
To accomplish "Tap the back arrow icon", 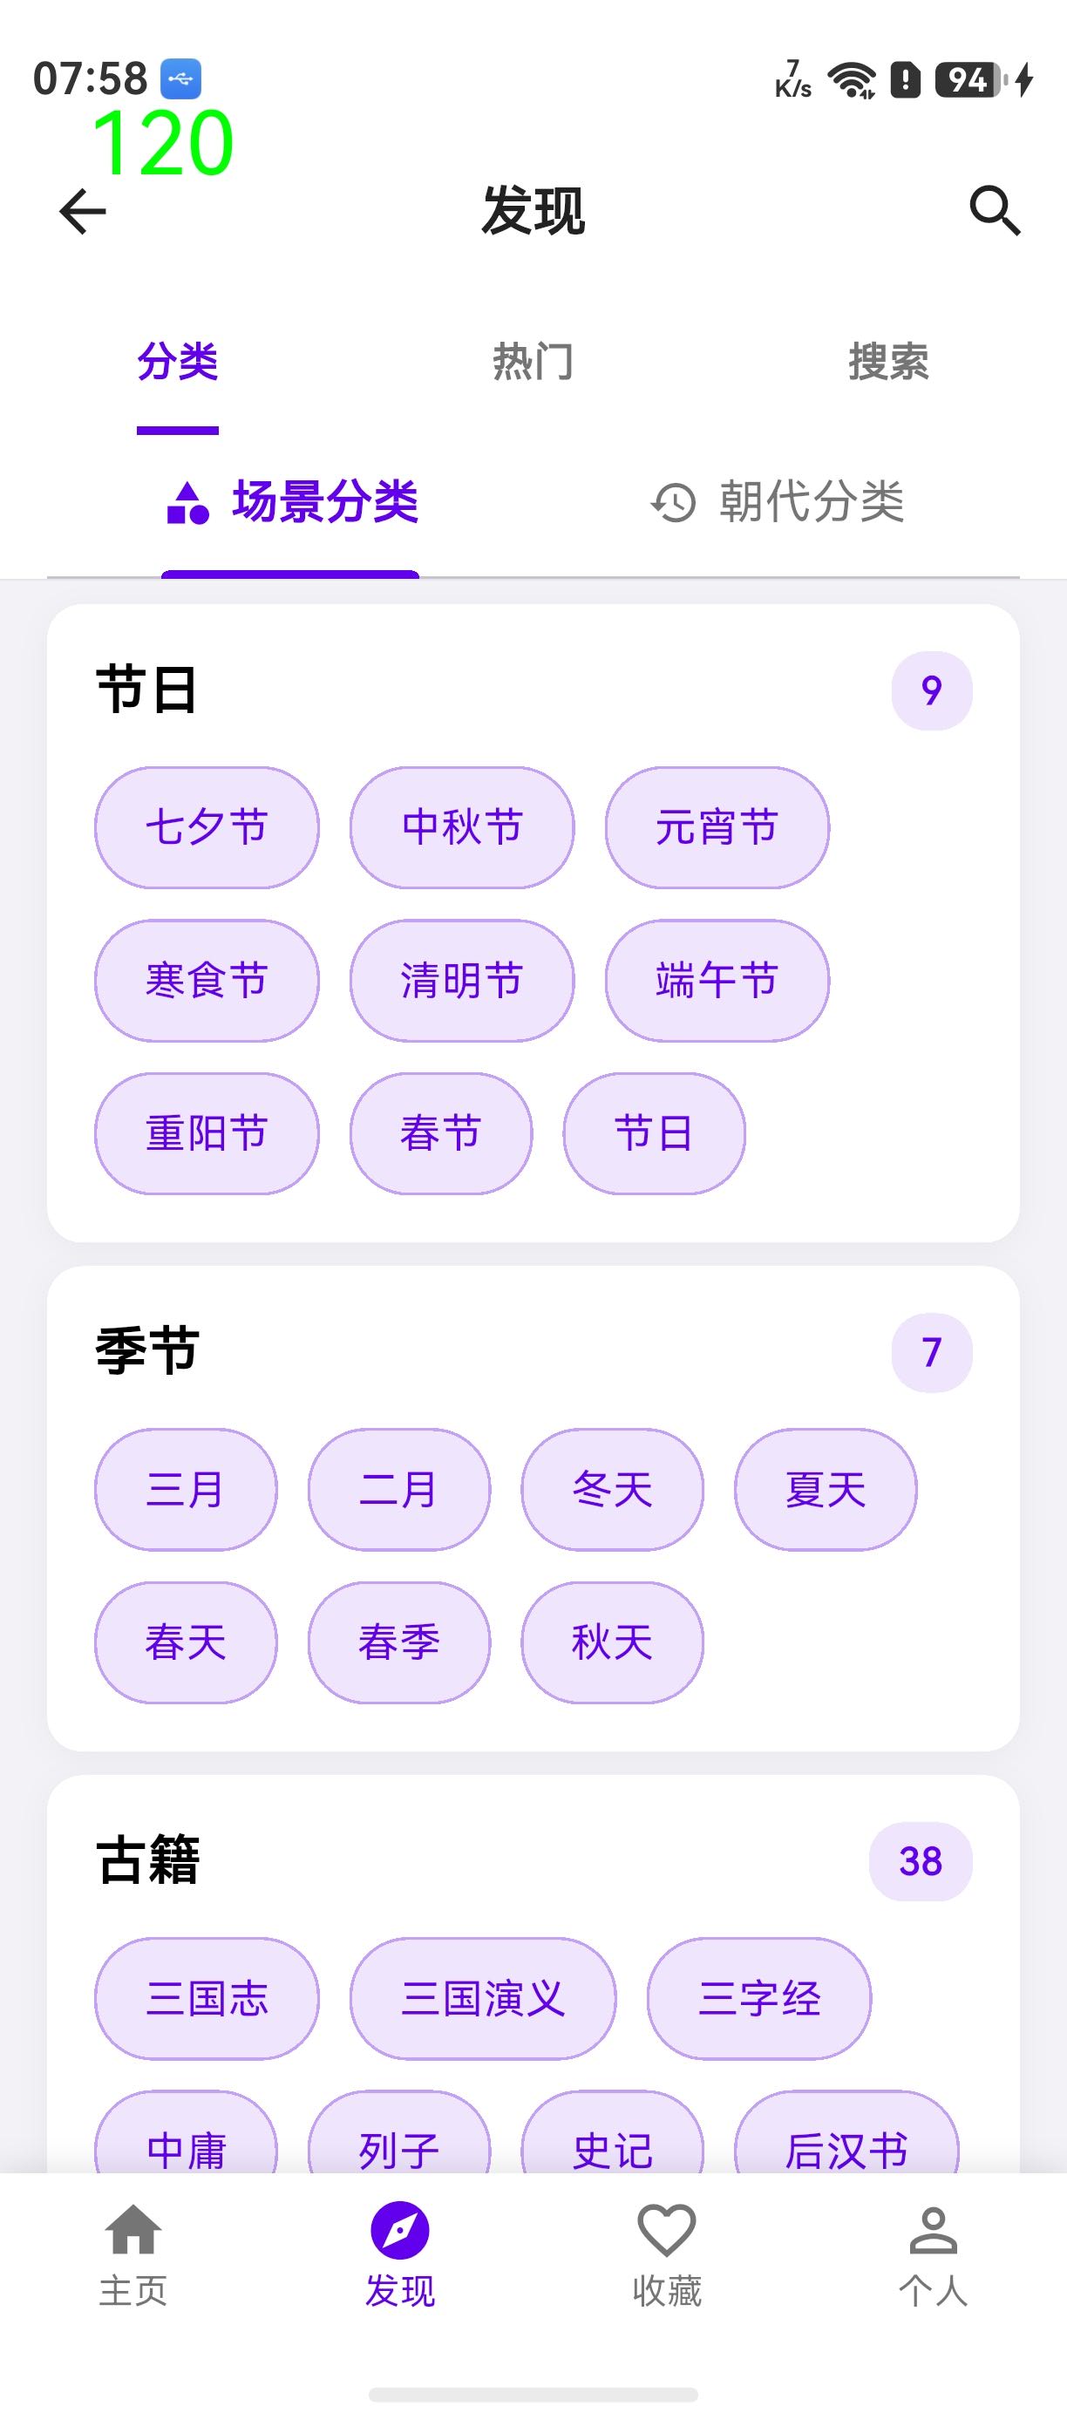I will click(x=83, y=210).
